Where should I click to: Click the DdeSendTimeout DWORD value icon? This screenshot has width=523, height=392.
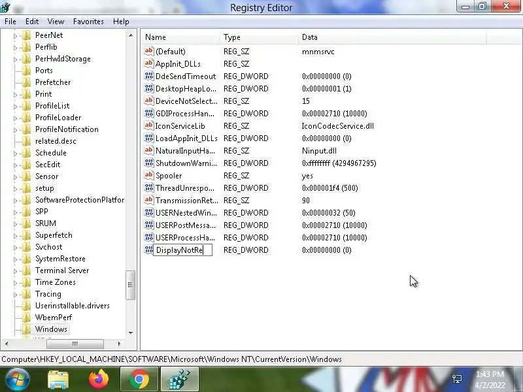149,76
